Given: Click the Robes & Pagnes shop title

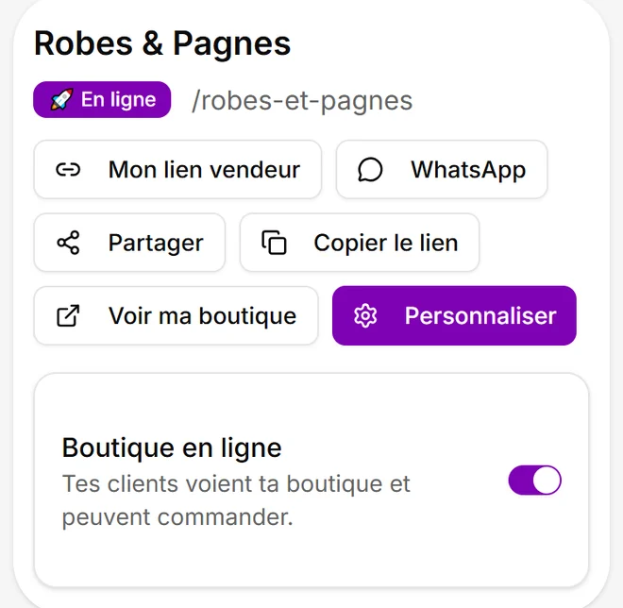Looking at the screenshot, I should (162, 43).
